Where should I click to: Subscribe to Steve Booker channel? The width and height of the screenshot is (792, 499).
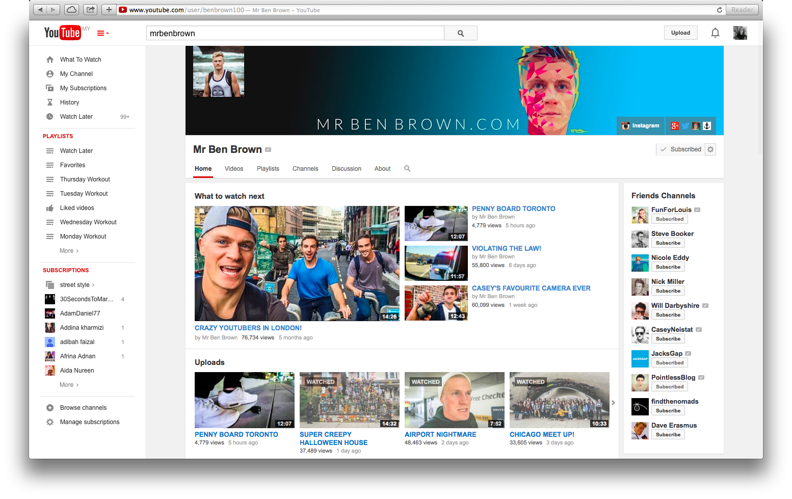tap(668, 243)
